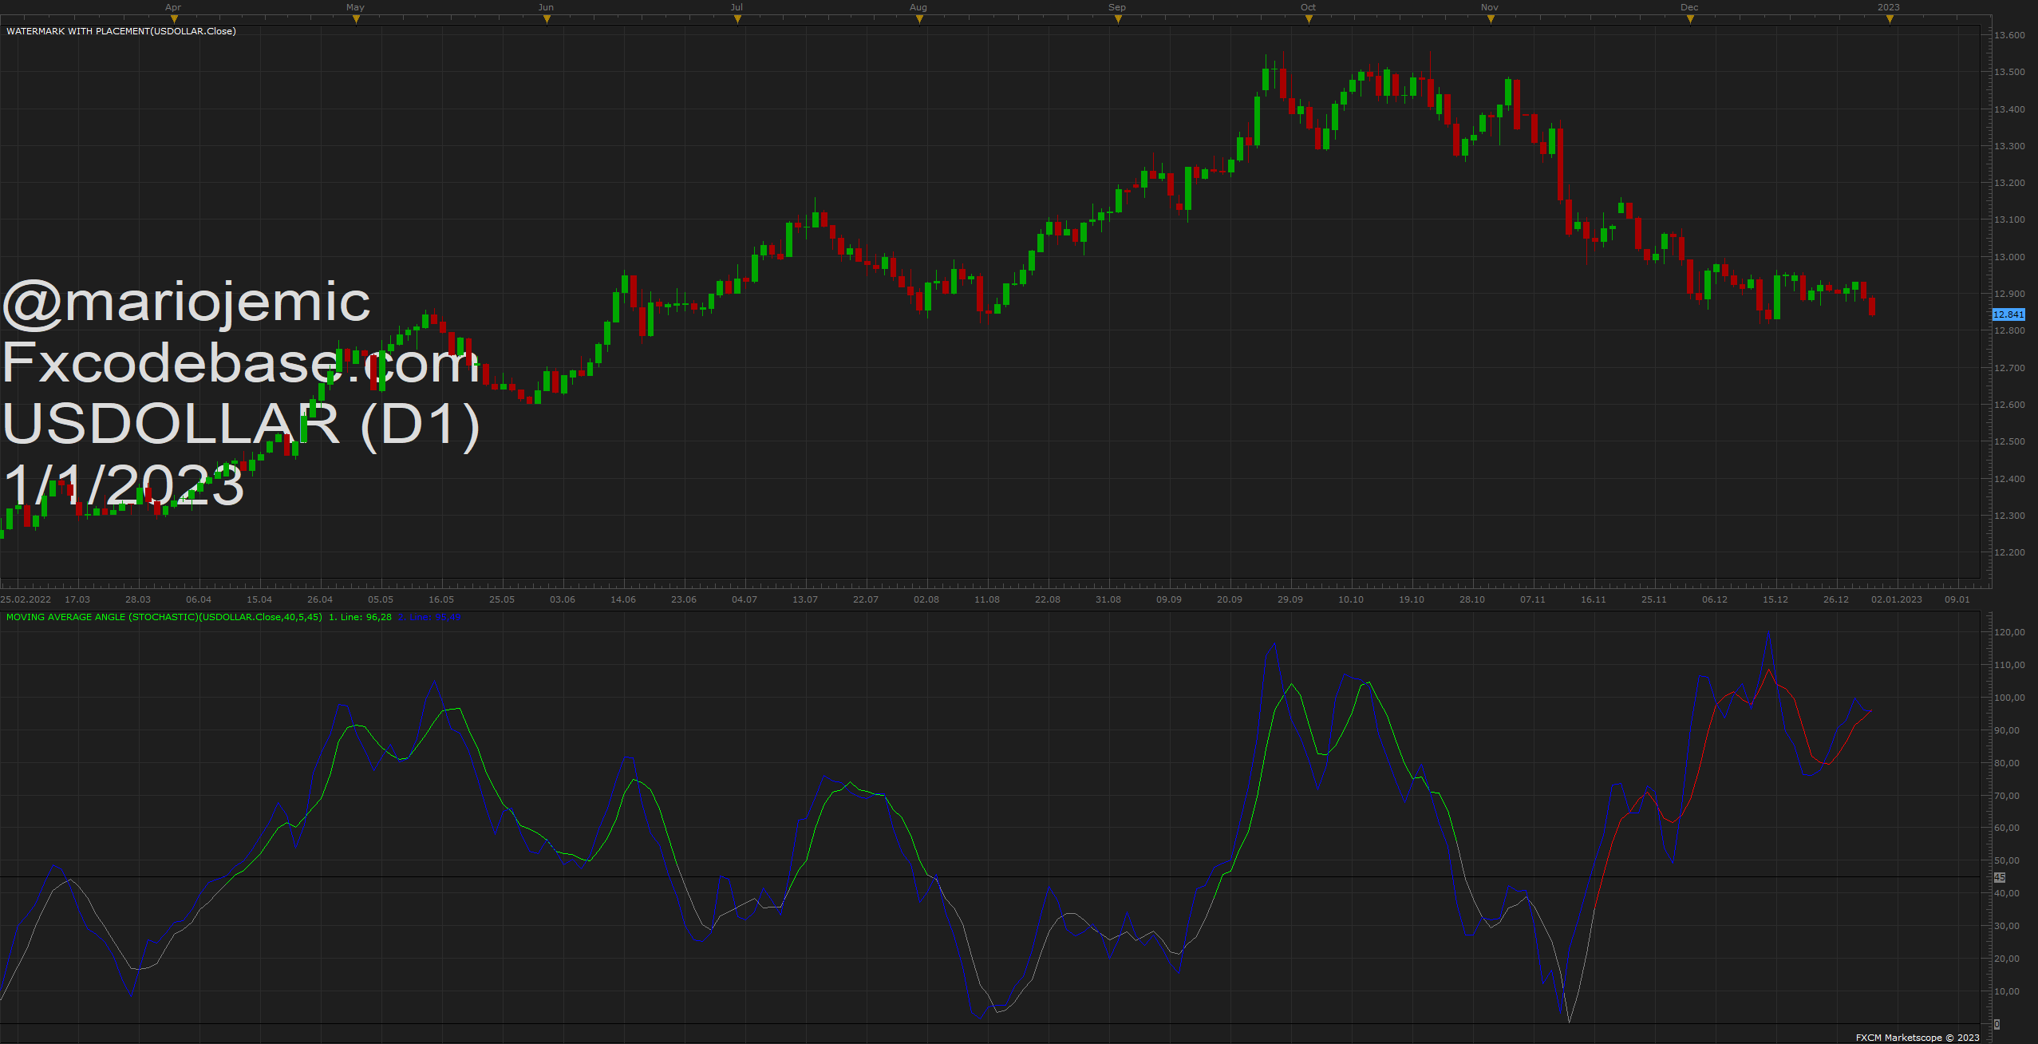2038x1044 pixels.
Task: Click the 12.500 price axis label
Action: (x=2009, y=441)
